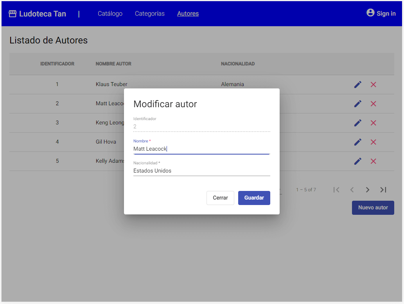Edit Klaus Teuber using the pencil icon
Image resolution: width=404 pixels, height=304 pixels.
coord(357,84)
